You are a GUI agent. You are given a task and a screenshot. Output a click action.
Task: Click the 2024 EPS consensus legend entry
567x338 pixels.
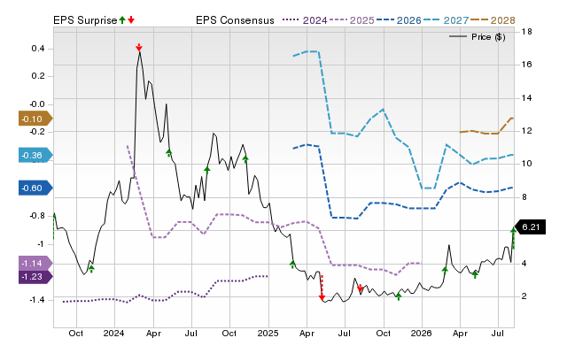305,20
